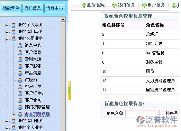Select the 消息提醒设置 link
The width and height of the screenshot is (181, 131).
coord(37,114)
